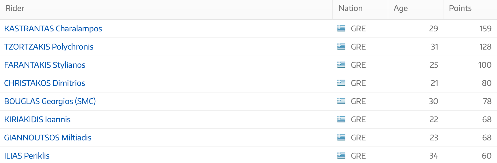Sort table by Points column header
Viewport: 497px width, 163px height.
coord(460,8)
